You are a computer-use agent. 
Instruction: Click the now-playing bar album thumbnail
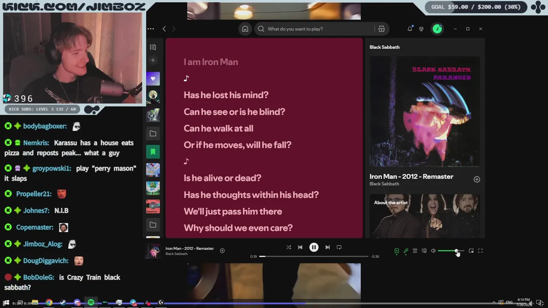[153, 251]
